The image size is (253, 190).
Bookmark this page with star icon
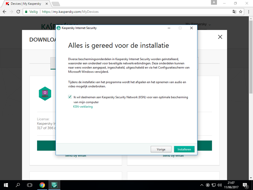[x=241, y=12]
